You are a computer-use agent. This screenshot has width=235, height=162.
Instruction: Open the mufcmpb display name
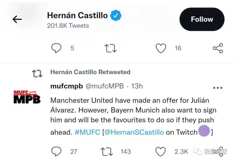(66, 86)
